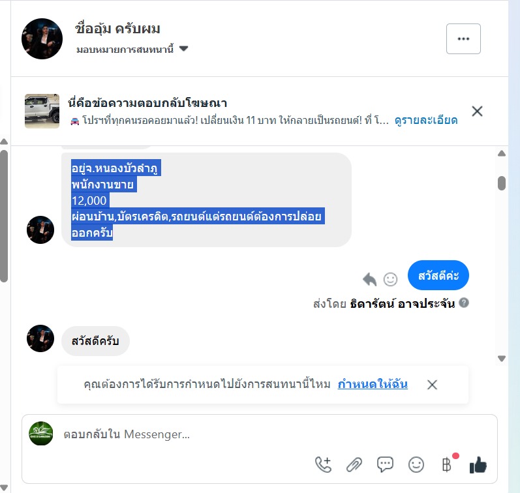Click chat scroll down arrow
The width and height of the screenshot is (520, 493).
(502, 359)
